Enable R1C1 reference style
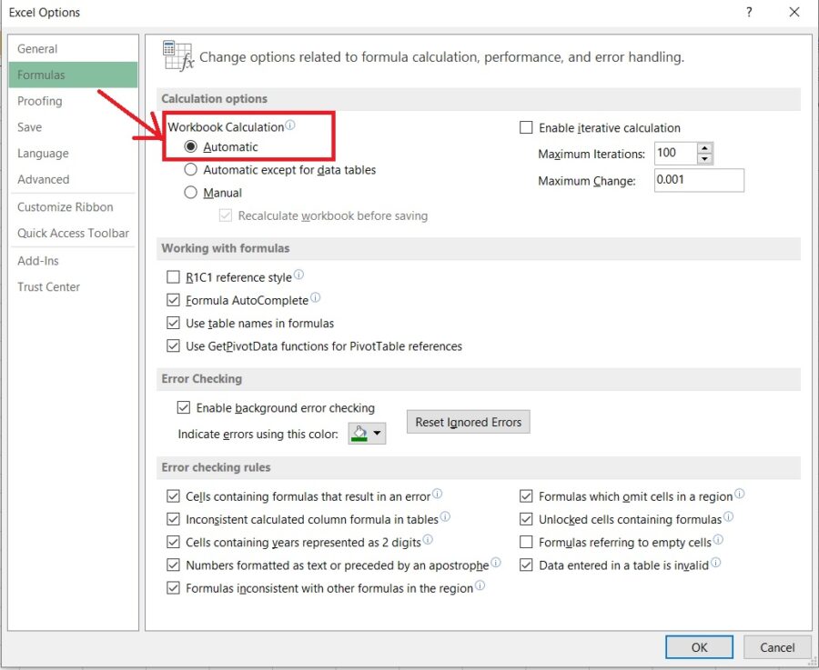The width and height of the screenshot is (819, 670). coord(173,276)
